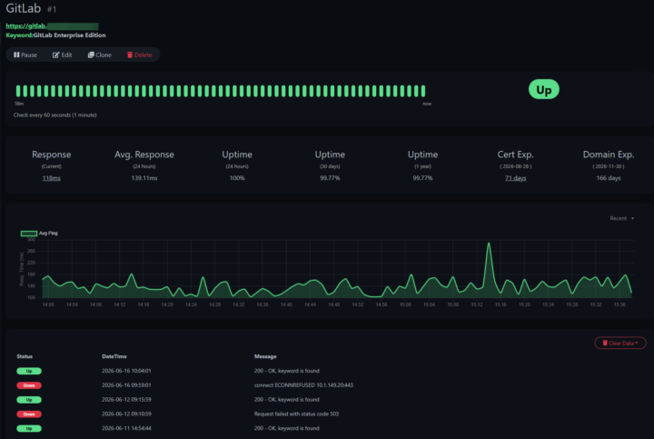Click the 166 days domain expiry value
Viewport: 654px width, 439px height.
coord(608,178)
